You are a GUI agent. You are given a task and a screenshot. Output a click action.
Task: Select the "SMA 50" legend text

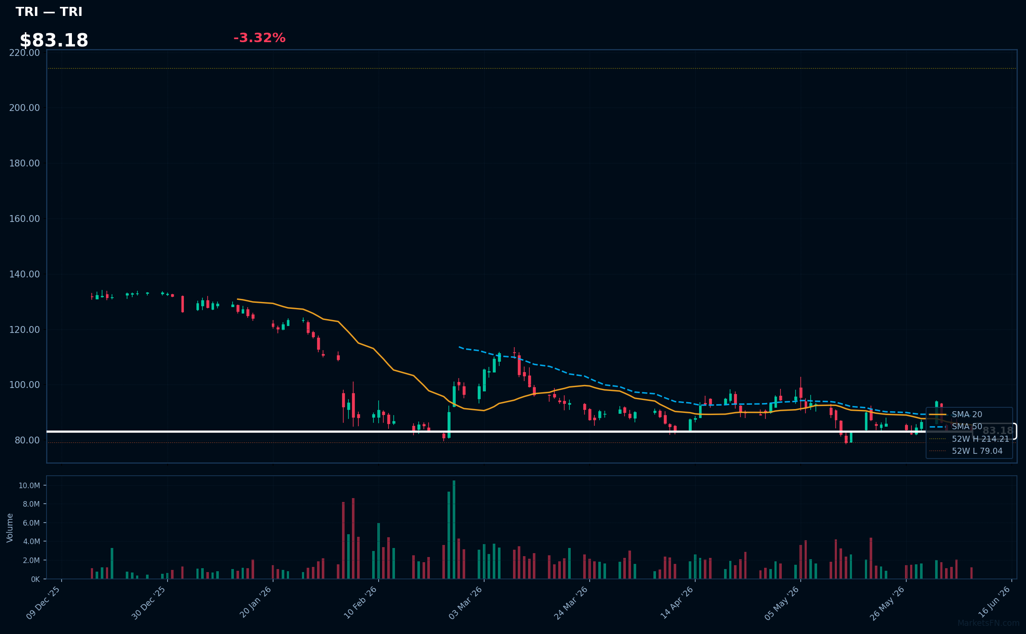point(967,427)
